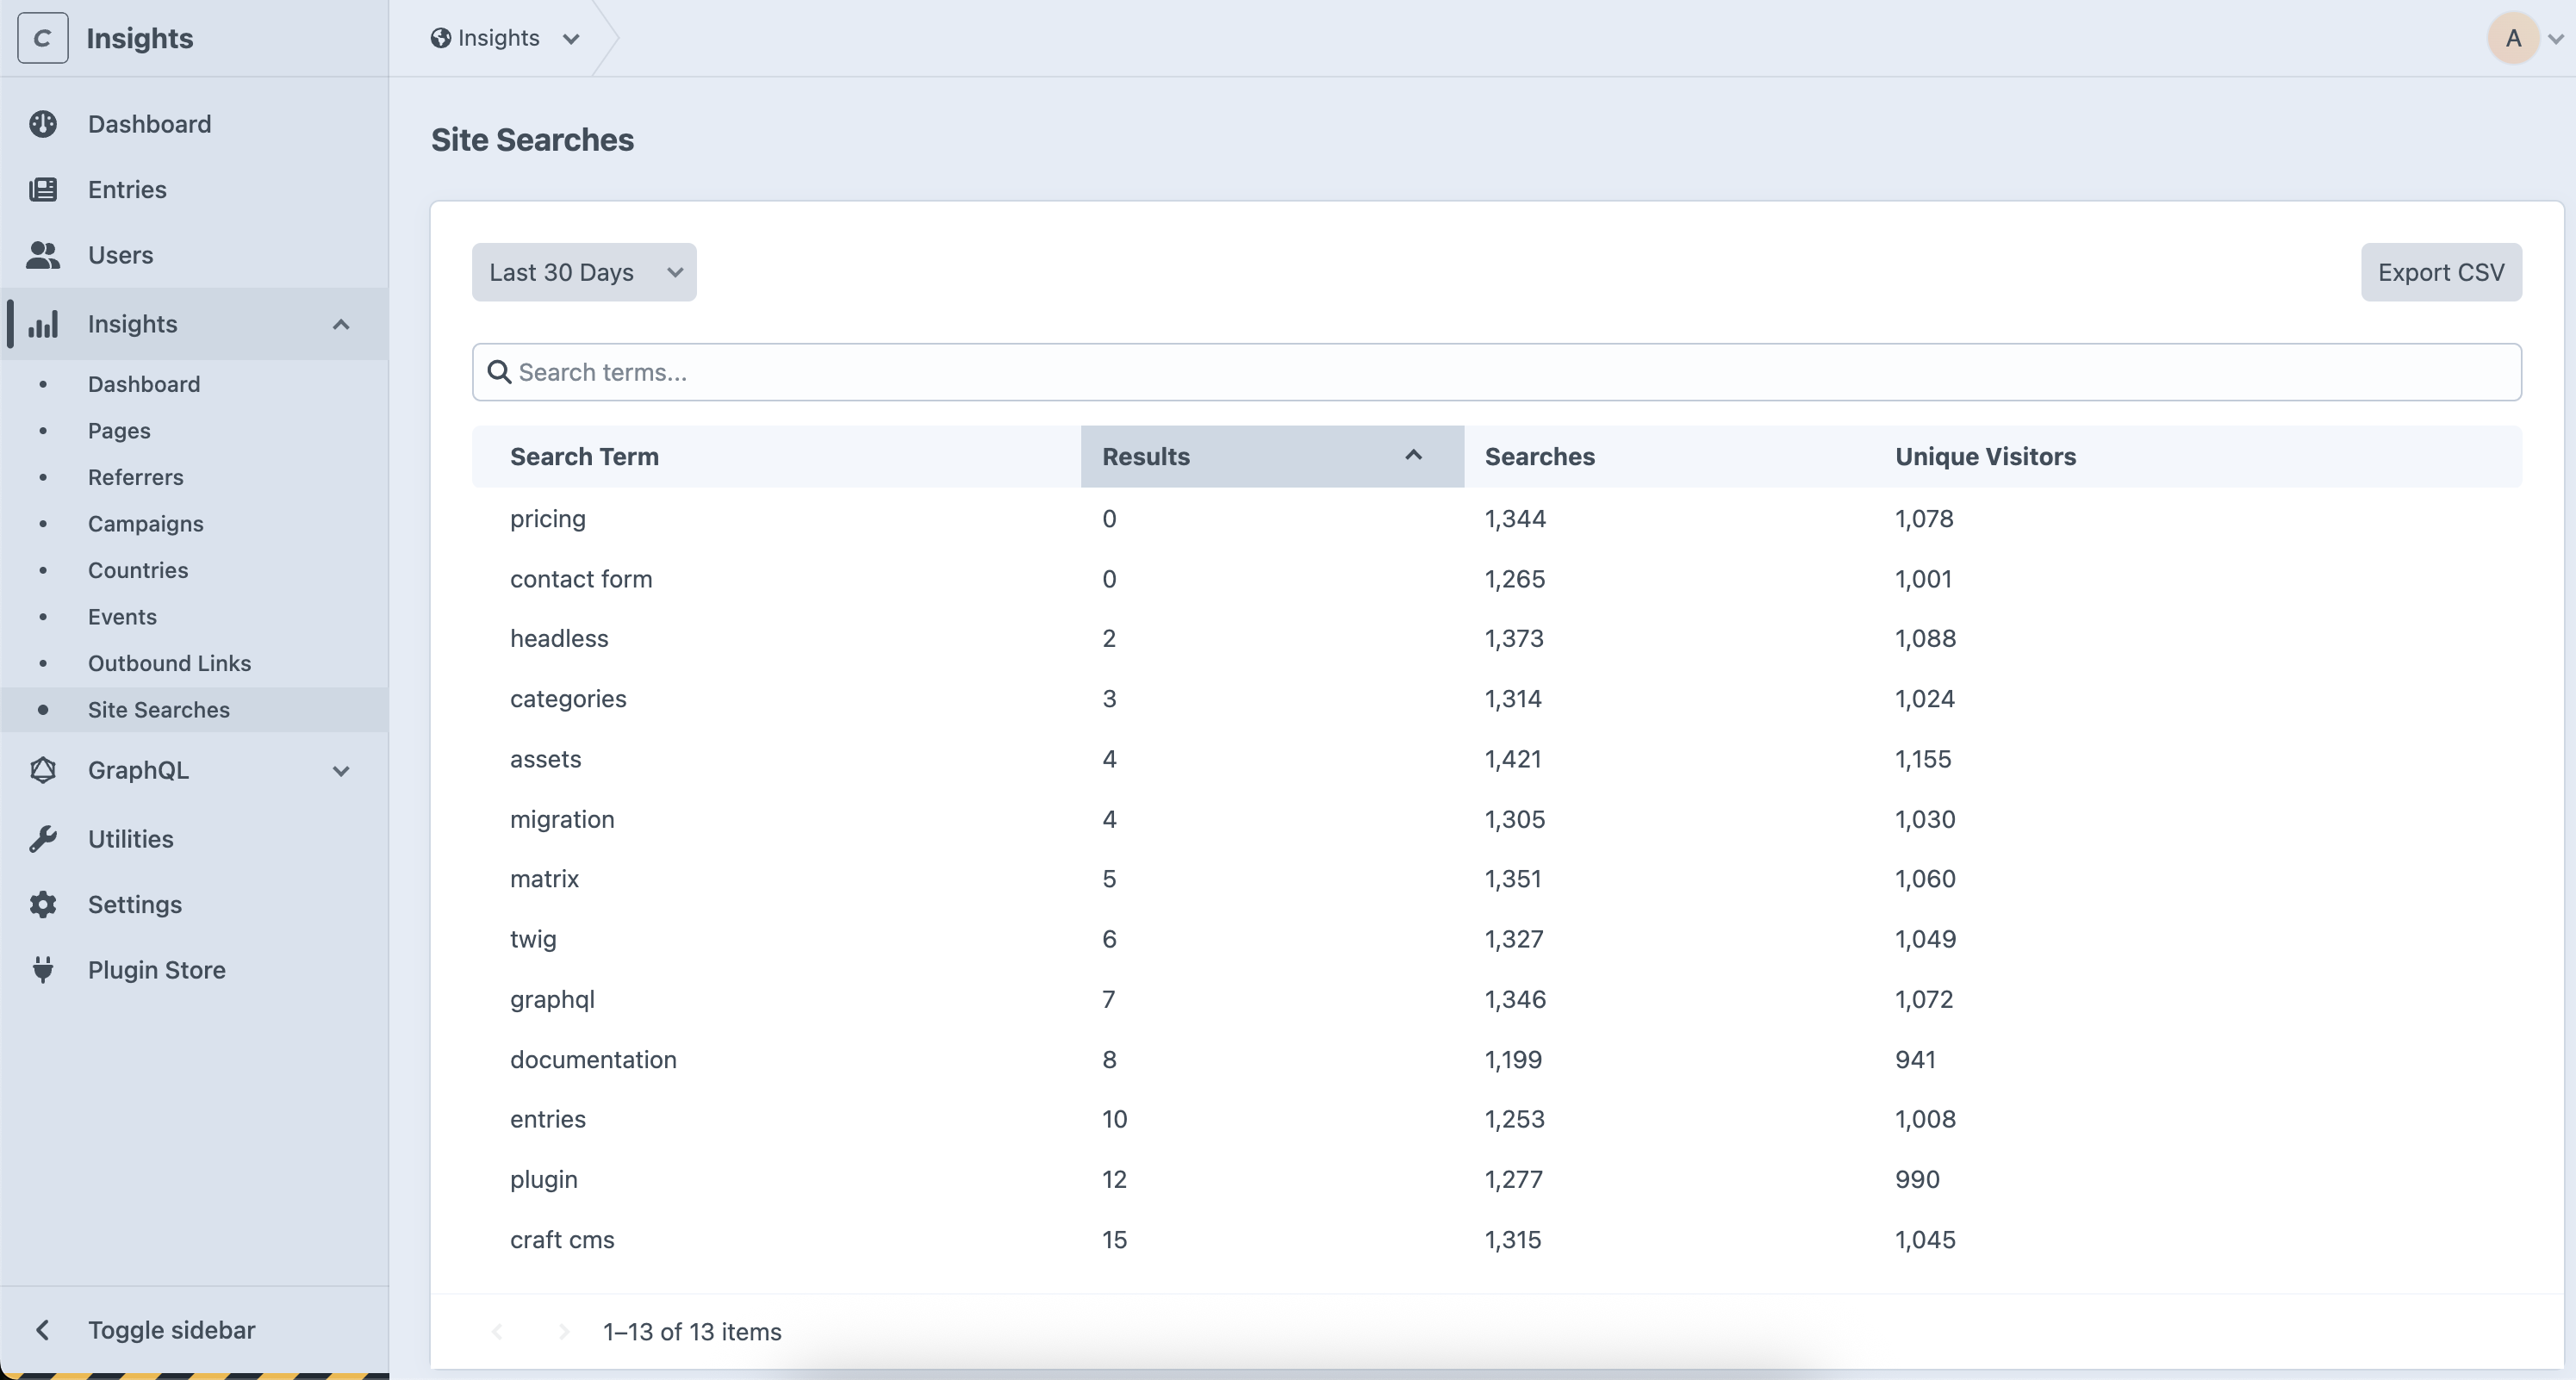This screenshot has height=1380, width=2576.
Task: Click the Insights bar chart icon
Action: (x=43, y=324)
